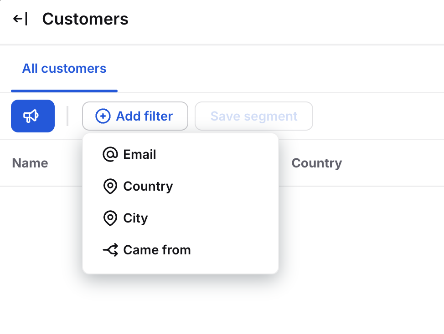Screen dimensions: 444x334
Task: Click the blue underline beneath All customers
Action: click(64, 91)
